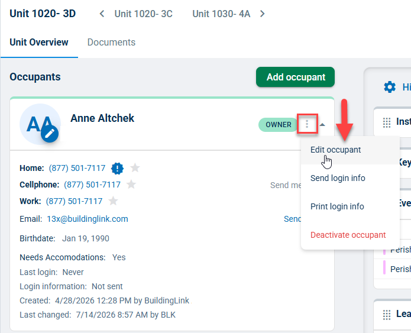Image resolution: width=411 pixels, height=333 pixels.
Task: Switch to the Documents tab
Action: point(111,42)
